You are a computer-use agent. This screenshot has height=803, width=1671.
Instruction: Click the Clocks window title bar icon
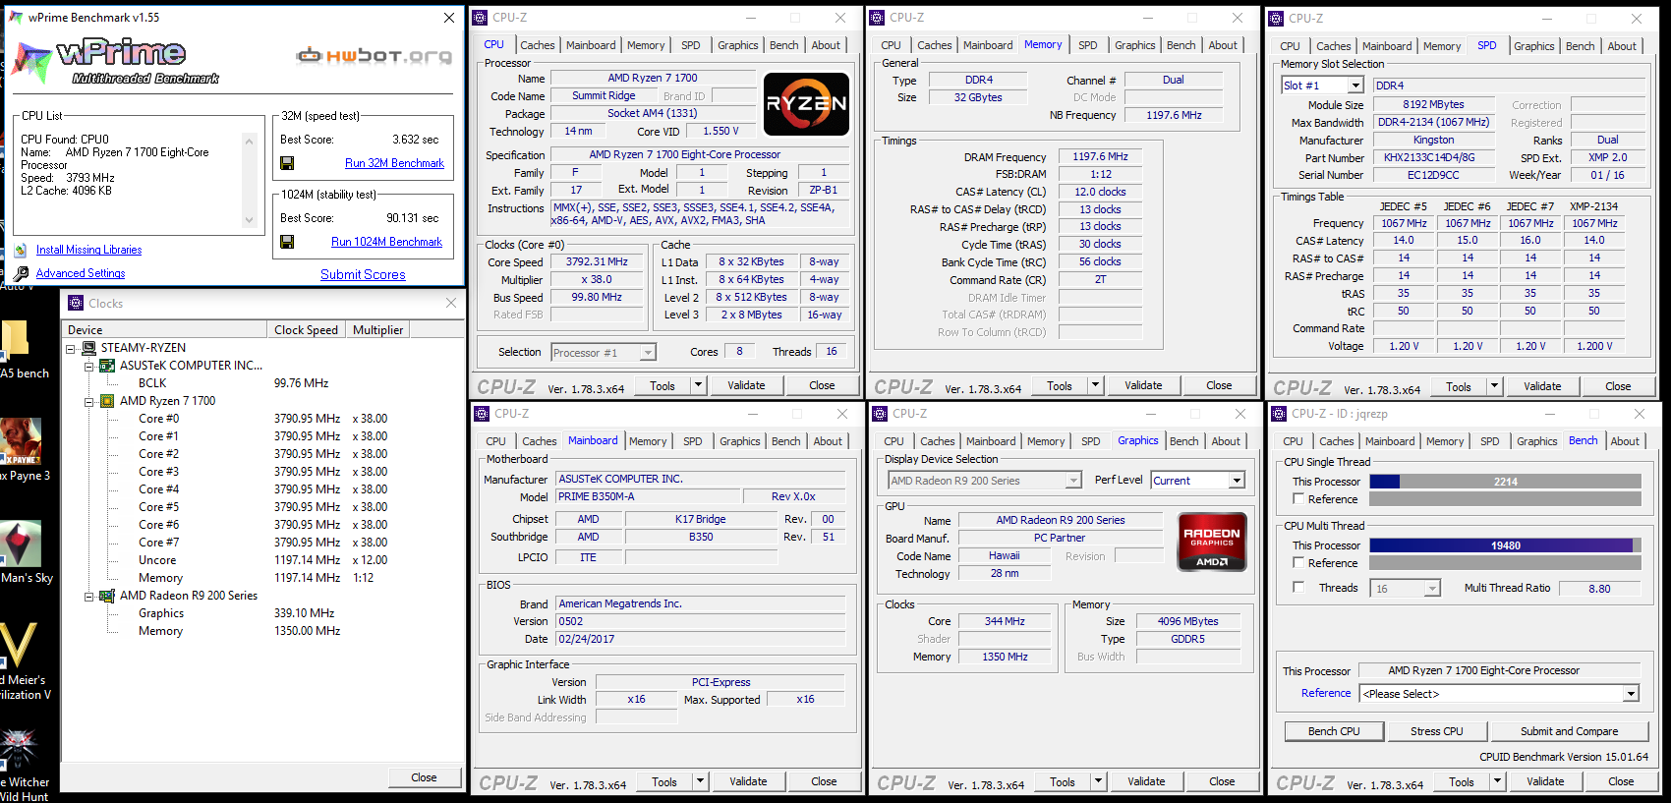click(x=76, y=304)
